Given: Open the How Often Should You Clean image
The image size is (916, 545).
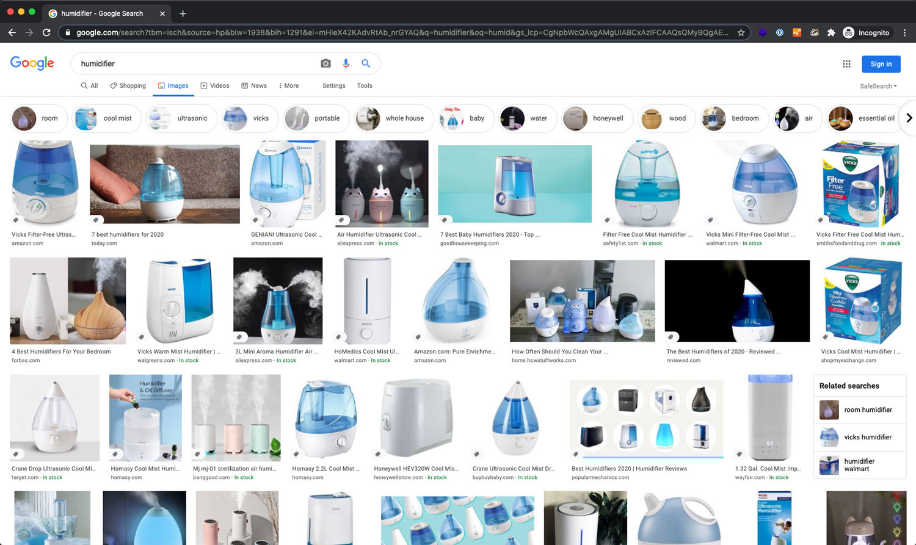Looking at the screenshot, I should pyautogui.click(x=583, y=301).
